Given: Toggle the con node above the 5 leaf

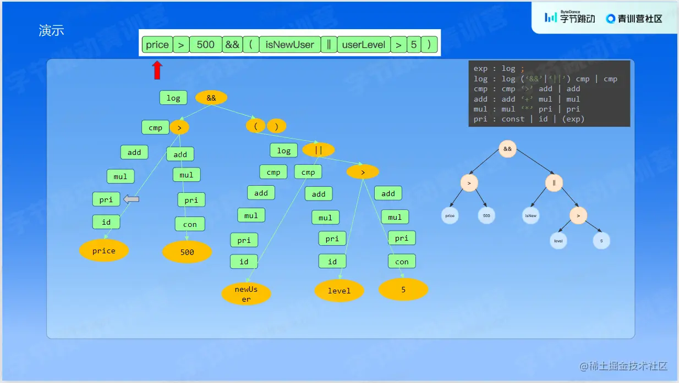Looking at the screenshot, I should [402, 261].
